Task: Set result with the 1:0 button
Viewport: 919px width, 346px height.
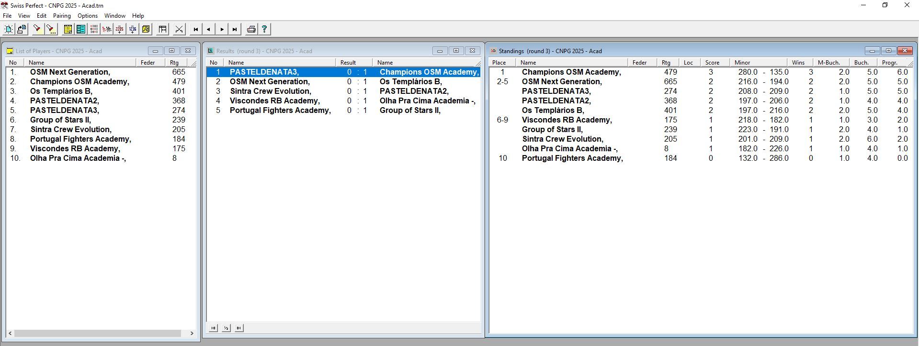Action: point(213,328)
